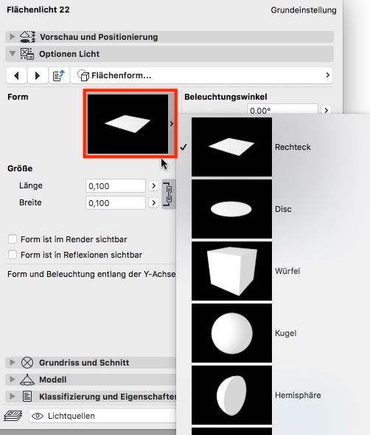This screenshot has height=435, width=370.
Task: Click the Modell lamp icon
Action: (27, 380)
